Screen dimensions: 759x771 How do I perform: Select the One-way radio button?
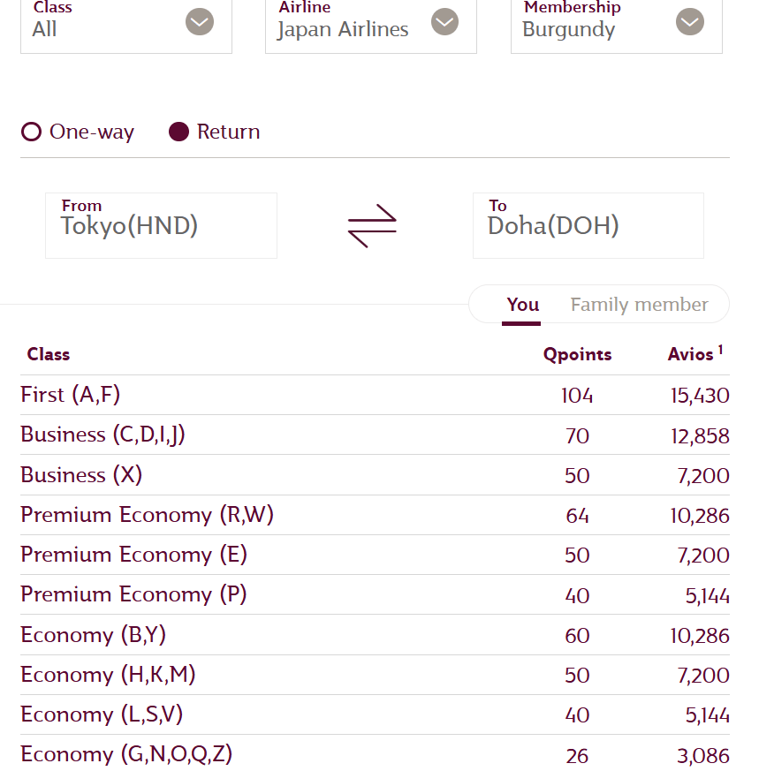pyautogui.click(x=32, y=132)
